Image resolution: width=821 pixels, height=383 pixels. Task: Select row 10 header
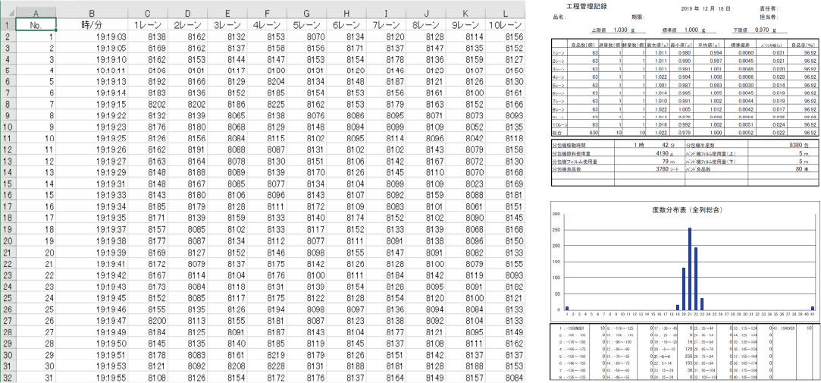pyautogui.click(x=8, y=127)
